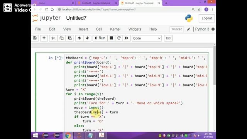Open the Edit menu

point(52,29)
